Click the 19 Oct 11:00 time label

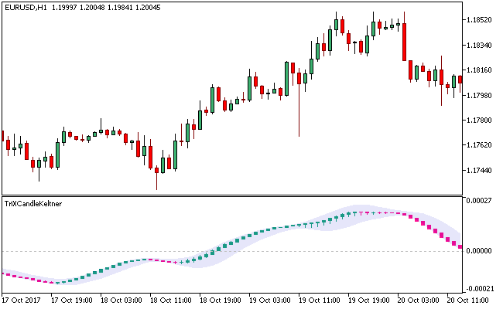coord(319,301)
